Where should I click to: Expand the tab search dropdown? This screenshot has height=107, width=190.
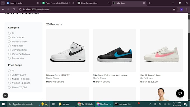3,3
